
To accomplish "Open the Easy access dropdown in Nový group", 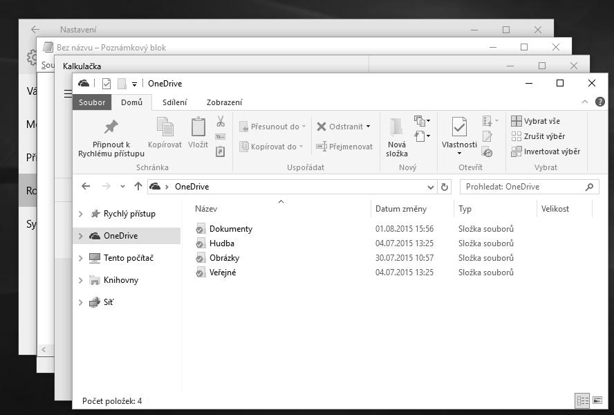I will [422, 136].
